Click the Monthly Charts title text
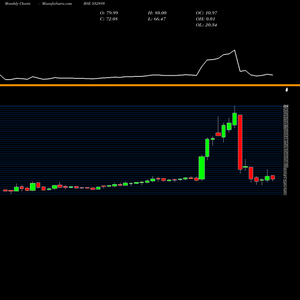300x300 pixels. [17, 4]
